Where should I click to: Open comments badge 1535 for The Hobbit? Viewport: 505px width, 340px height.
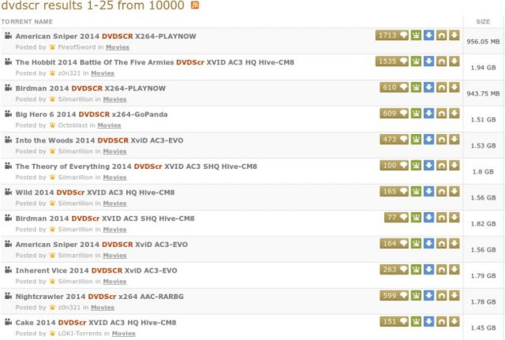391,62
